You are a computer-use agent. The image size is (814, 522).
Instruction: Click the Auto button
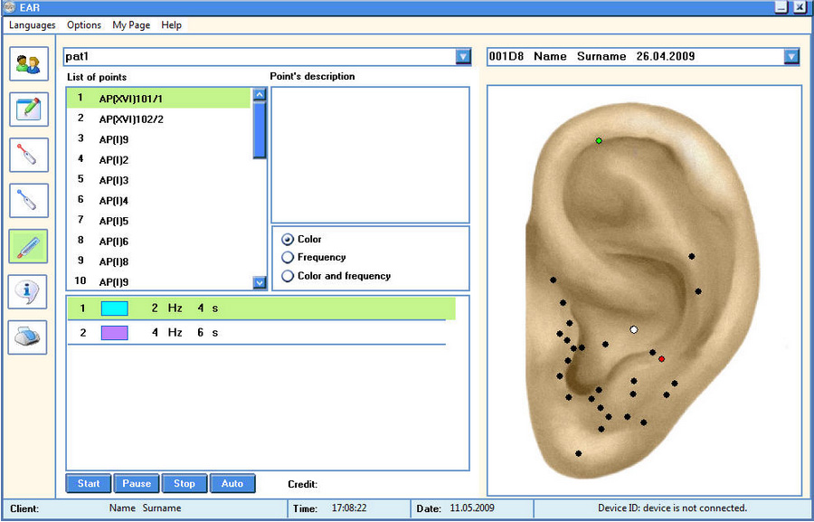[232, 484]
